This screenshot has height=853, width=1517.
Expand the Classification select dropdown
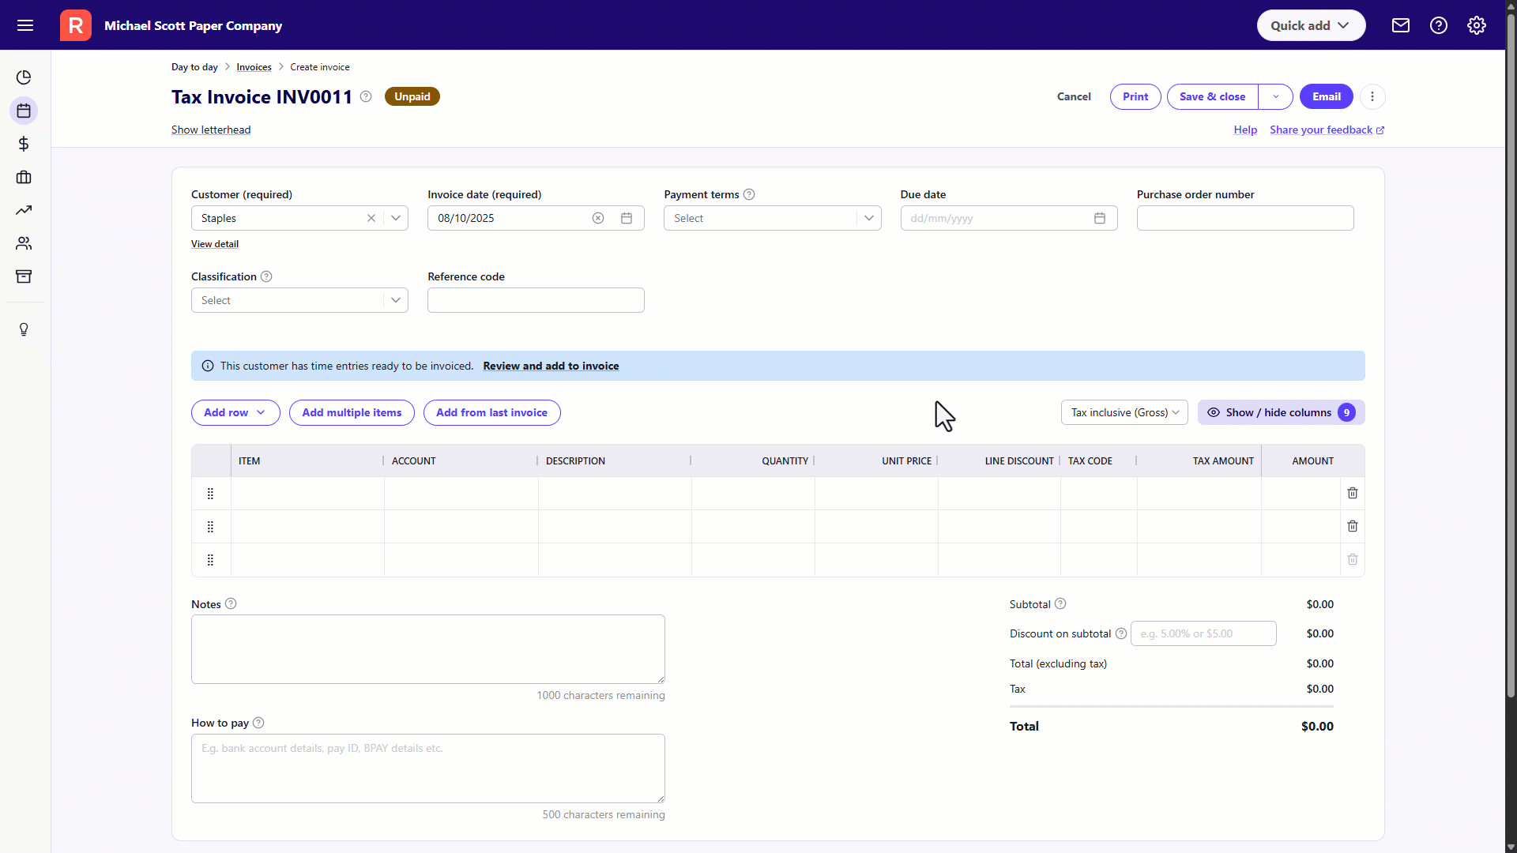(x=396, y=300)
